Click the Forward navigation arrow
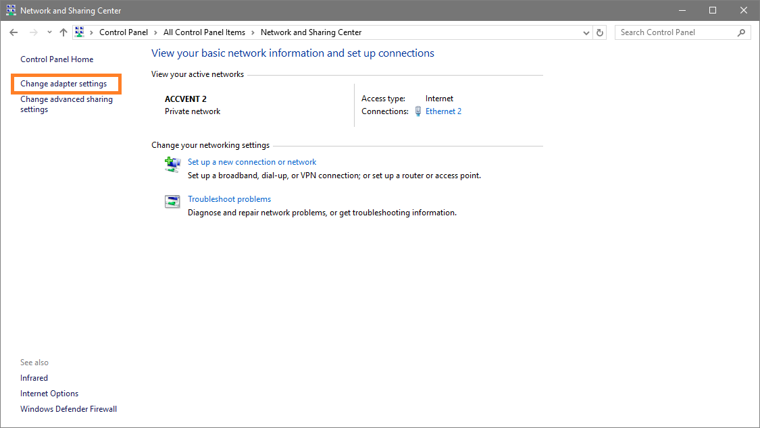This screenshot has width=760, height=428. 34,32
